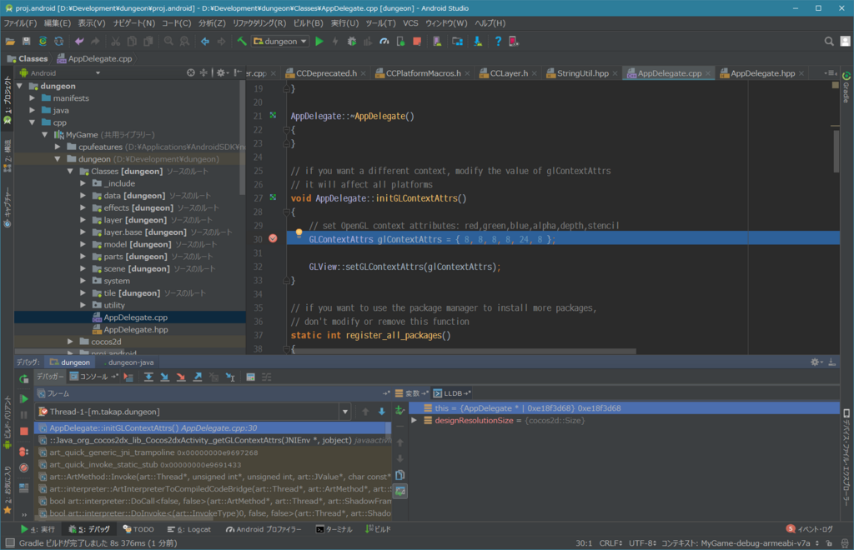Toggle Mute Breakpoints in the debug sidebar
Image resolution: width=854 pixels, height=550 pixels.
pos(23,467)
